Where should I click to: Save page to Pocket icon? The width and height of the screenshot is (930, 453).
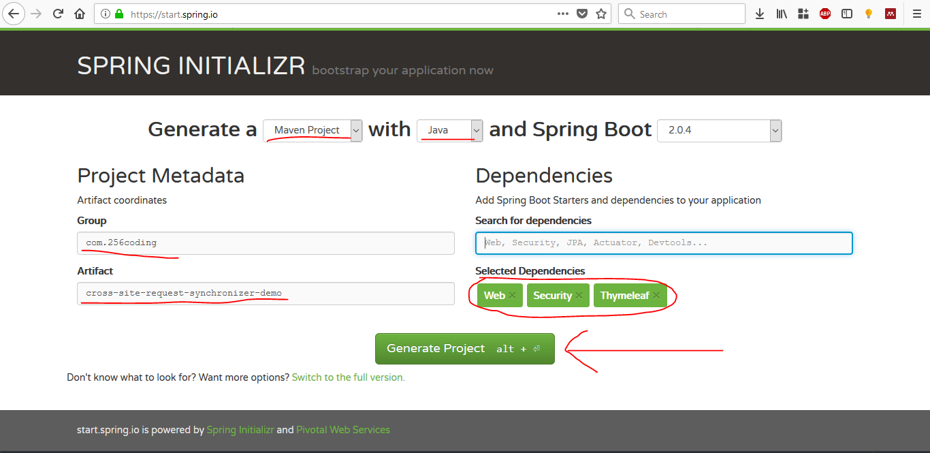tap(582, 14)
